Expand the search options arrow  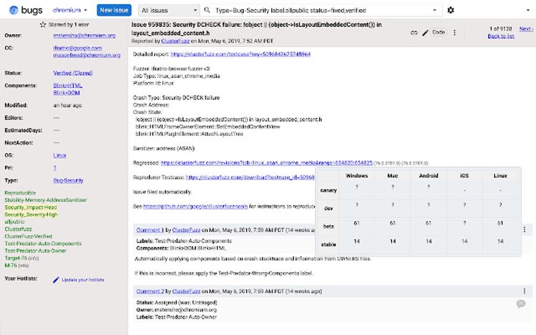click(435, 10)
